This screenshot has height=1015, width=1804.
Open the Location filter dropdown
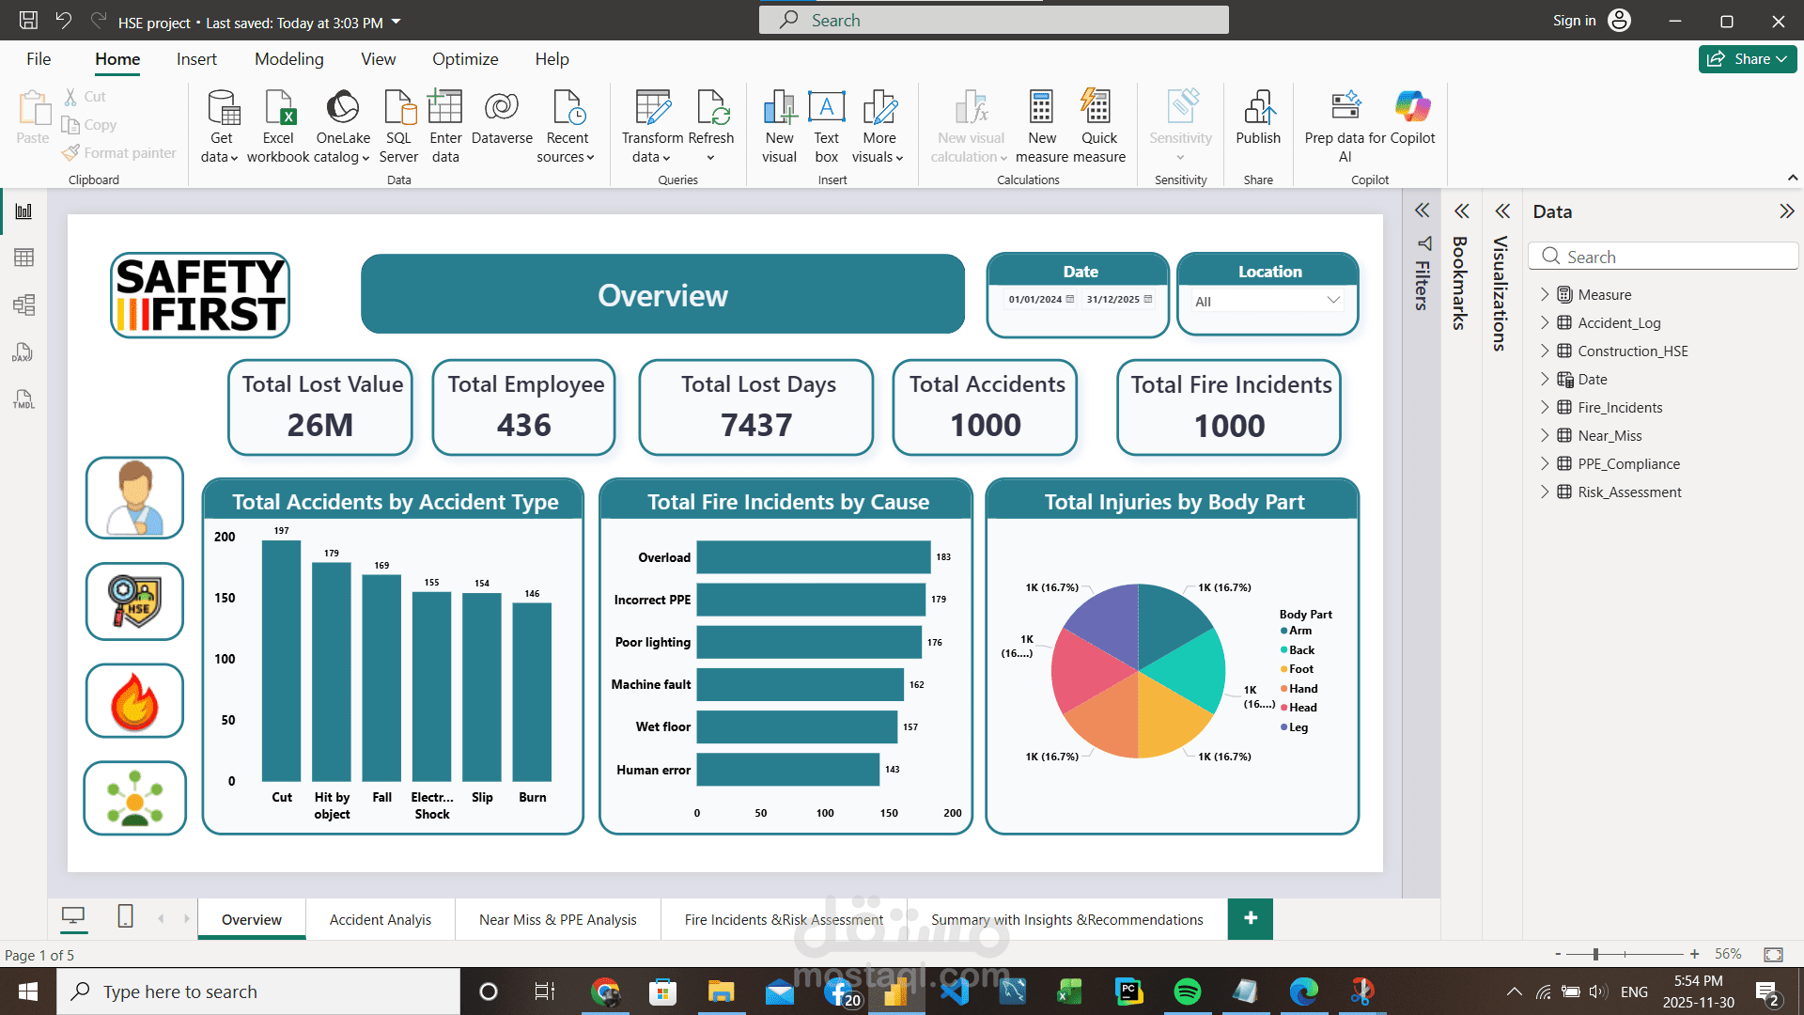(1333, 300)
